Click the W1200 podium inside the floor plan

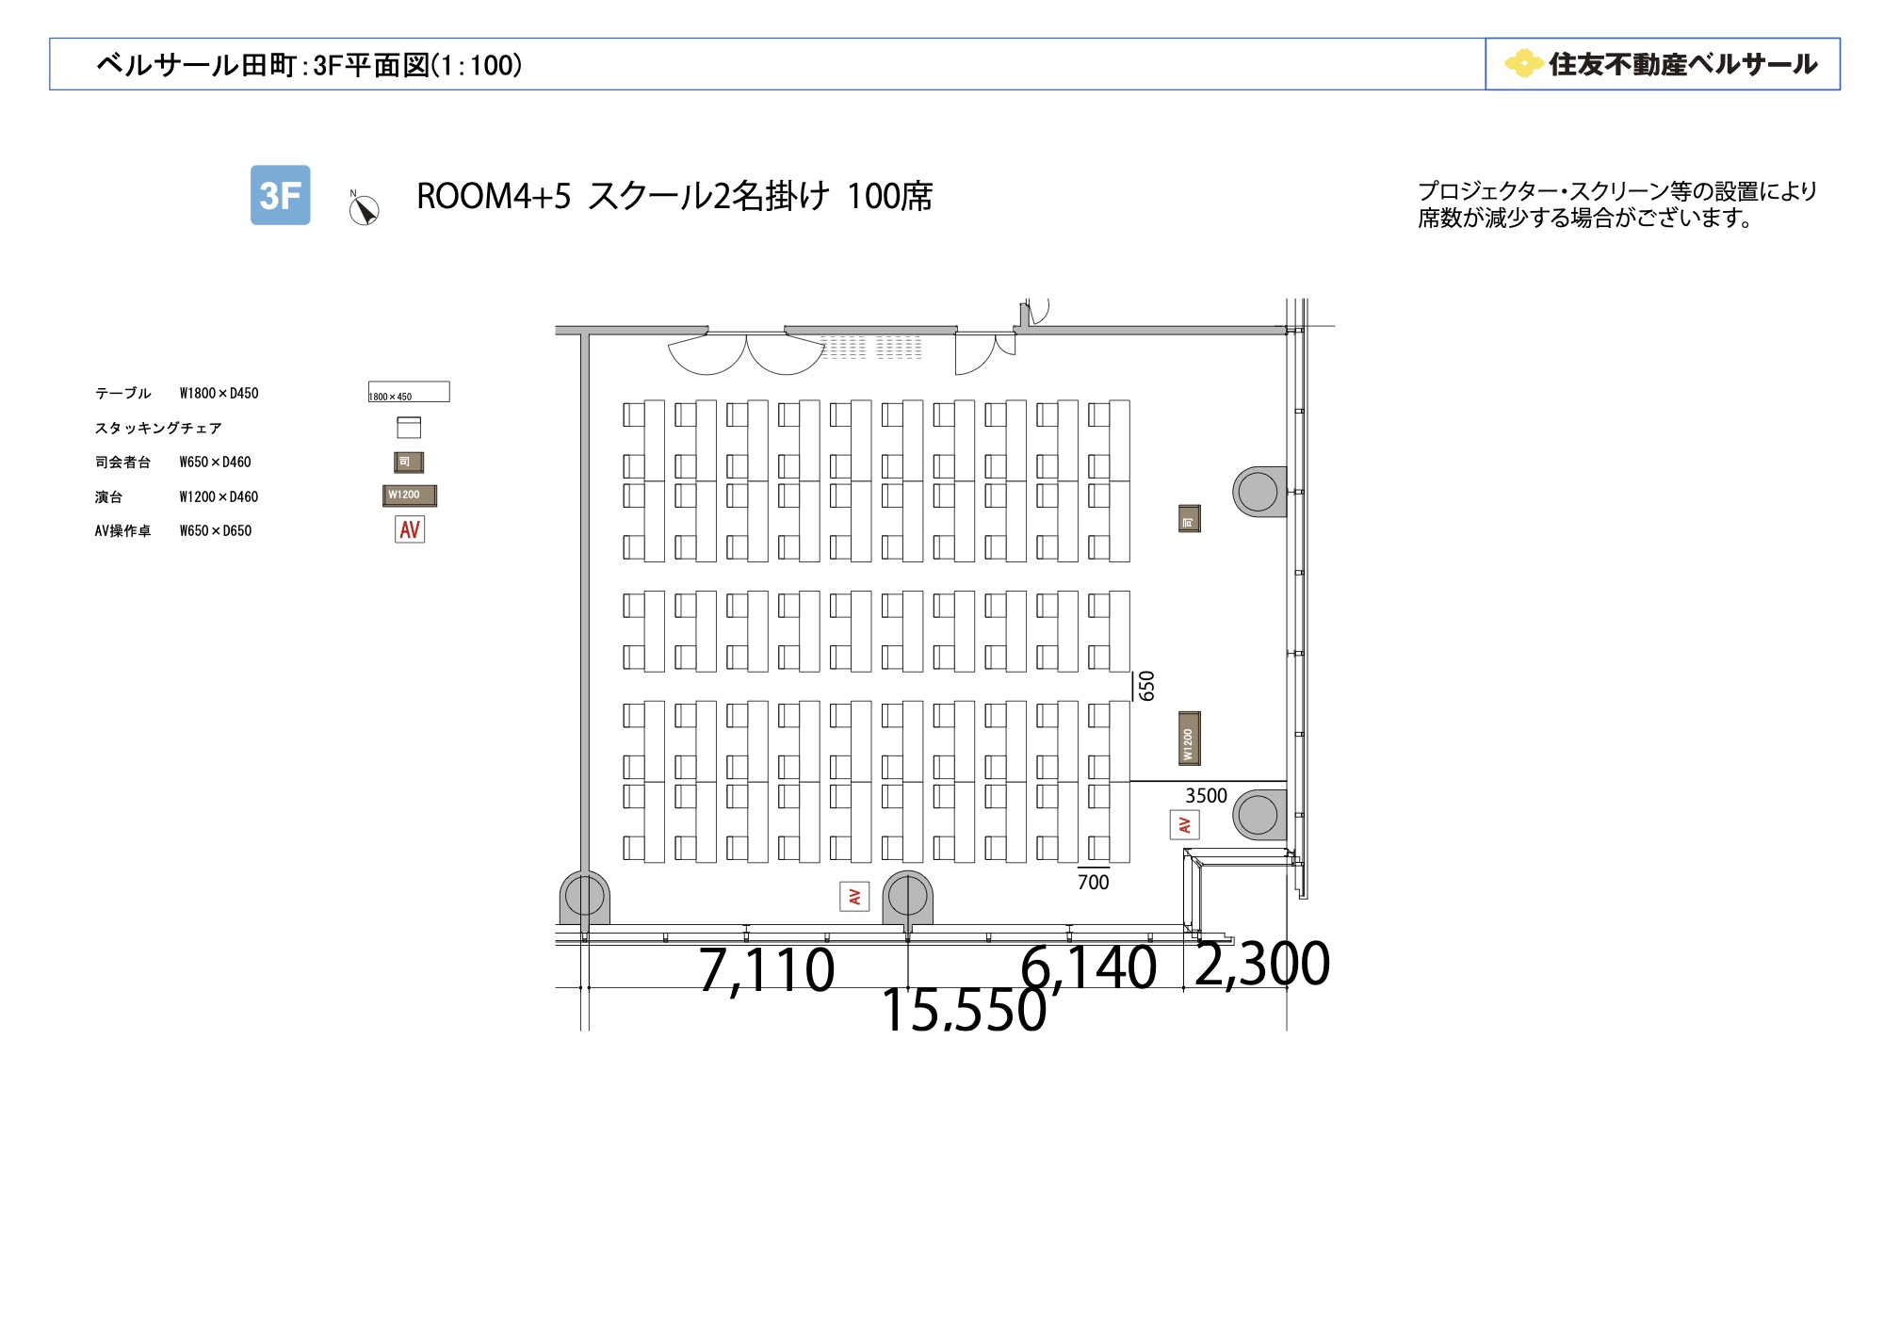pos(1190,739)
